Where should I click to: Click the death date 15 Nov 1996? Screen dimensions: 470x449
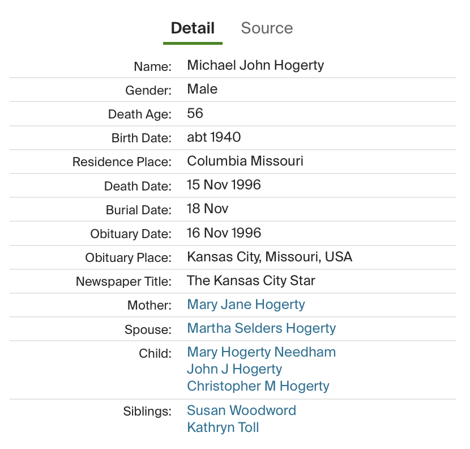tap(224, 185)
